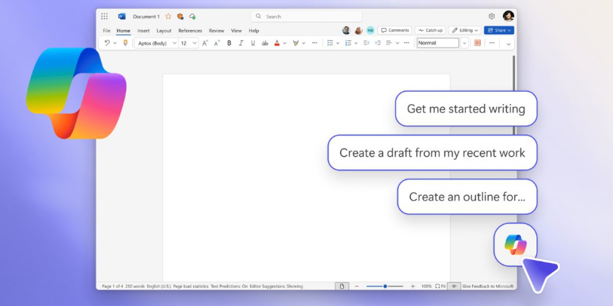
Task: Zoom out with minus button
Action: coord(357,286)
